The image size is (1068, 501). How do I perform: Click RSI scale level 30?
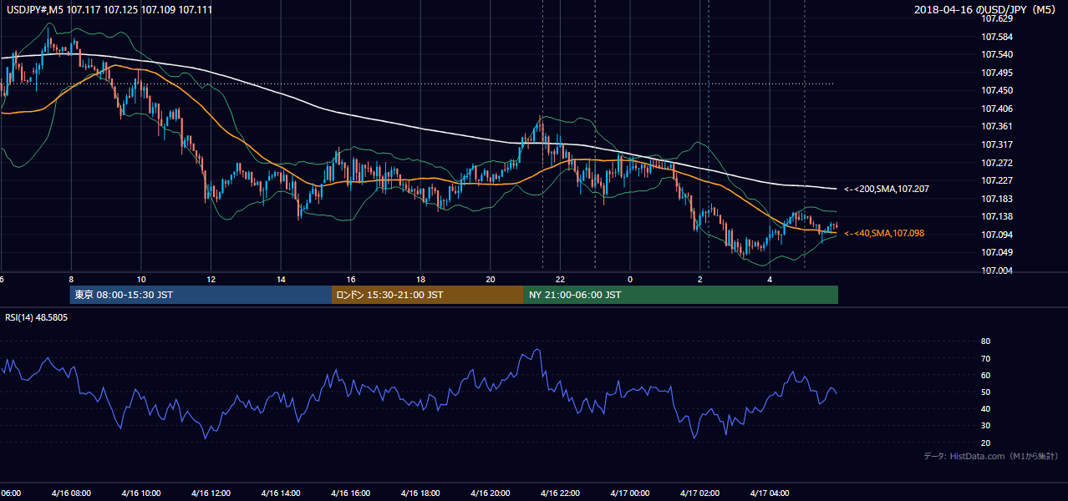pyautogui.click(x=985, y=425)
